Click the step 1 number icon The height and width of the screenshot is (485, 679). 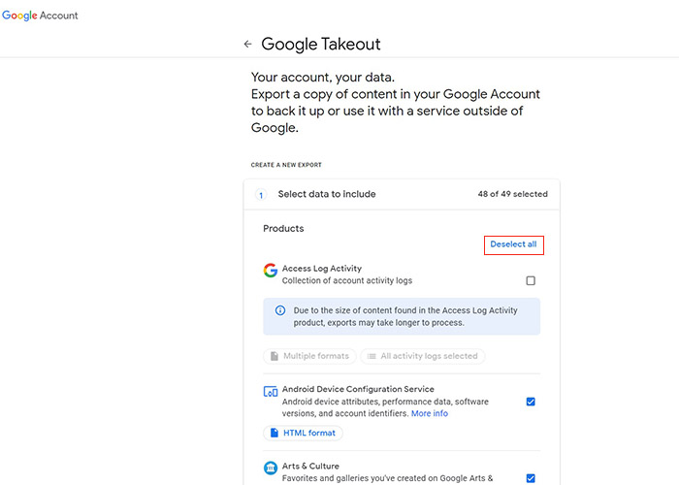(x=261, y=195)
